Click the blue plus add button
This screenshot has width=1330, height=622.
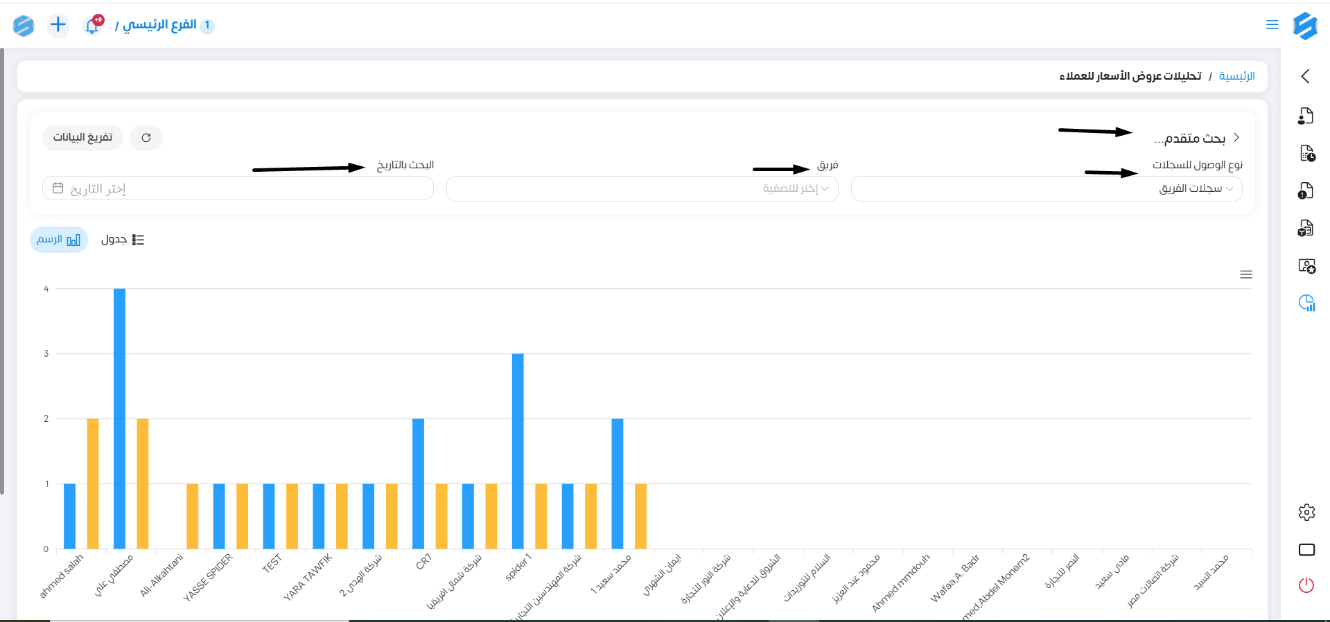coord(58,26)
